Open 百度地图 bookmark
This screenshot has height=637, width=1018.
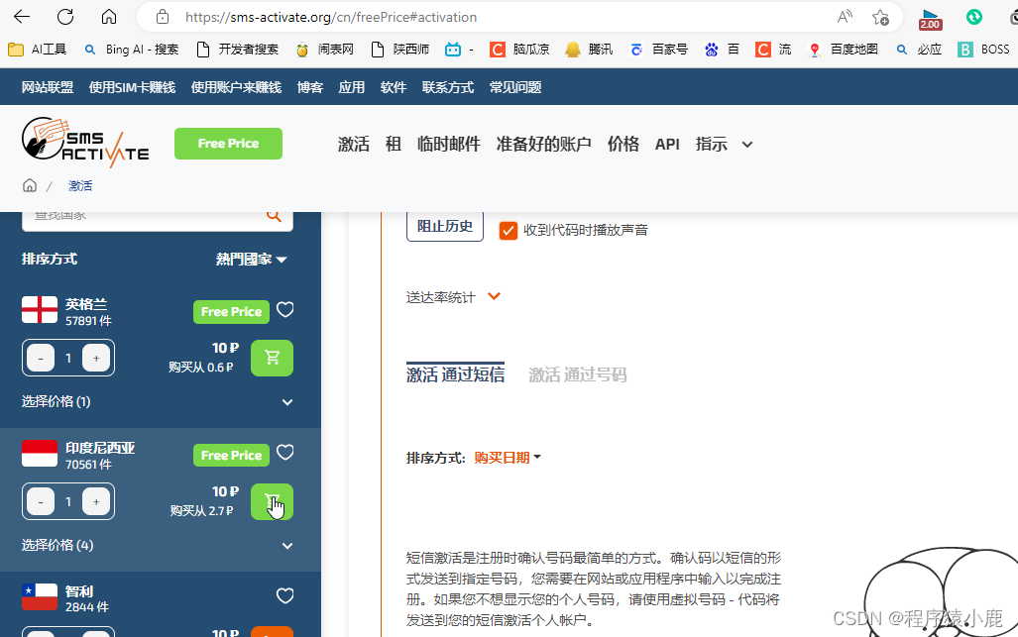tap(843, 50)
